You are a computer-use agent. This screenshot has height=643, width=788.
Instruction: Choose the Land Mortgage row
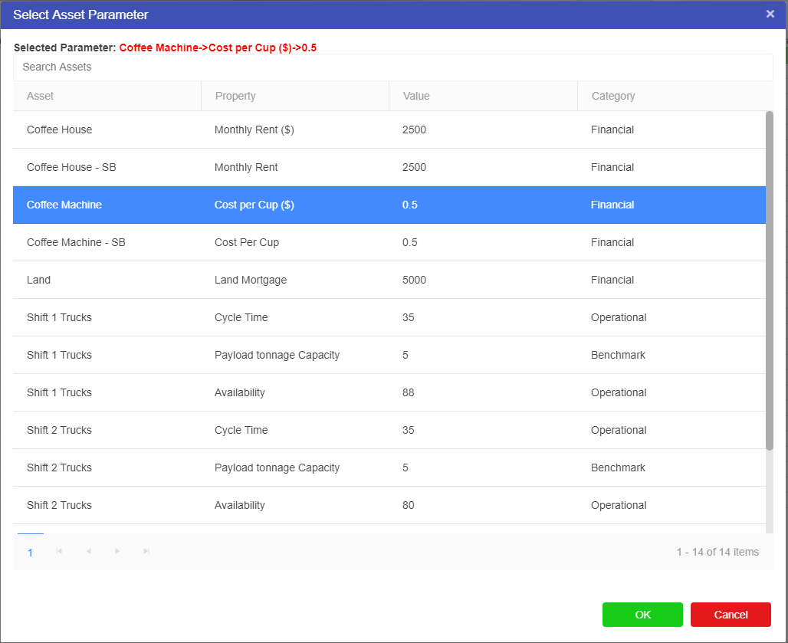click(389, 280)
